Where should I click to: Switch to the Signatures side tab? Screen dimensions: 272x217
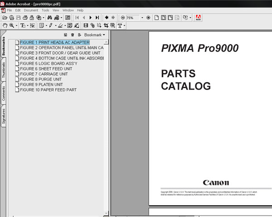point(4,116)
